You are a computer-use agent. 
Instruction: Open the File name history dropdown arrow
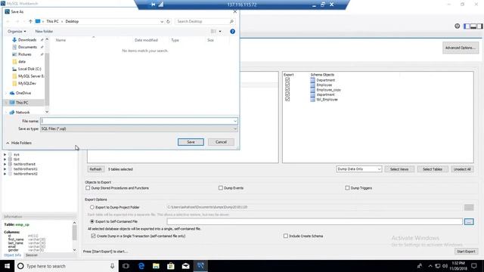click(235, 121)
